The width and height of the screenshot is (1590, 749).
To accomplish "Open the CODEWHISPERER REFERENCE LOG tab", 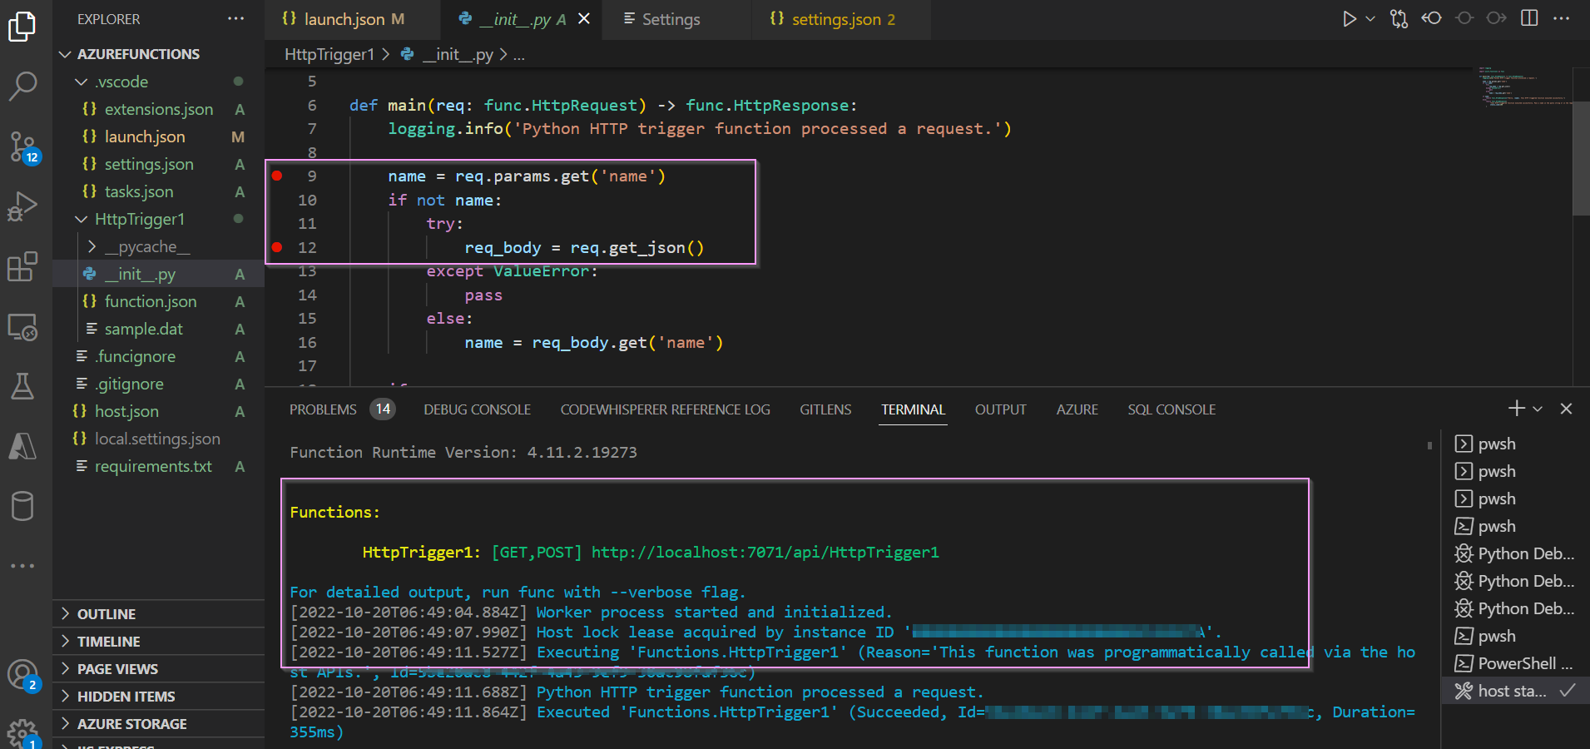I will click(665, 409).
